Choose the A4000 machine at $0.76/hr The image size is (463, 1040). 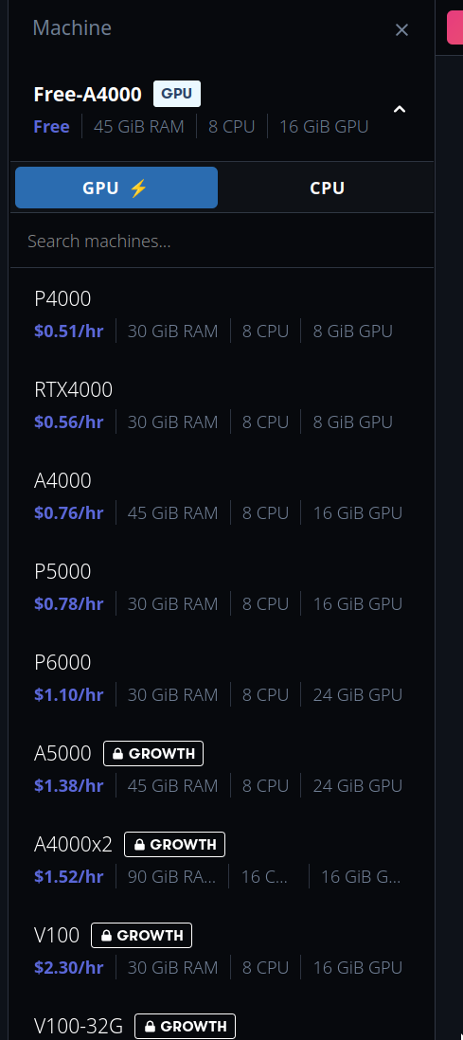coord(223,496)
